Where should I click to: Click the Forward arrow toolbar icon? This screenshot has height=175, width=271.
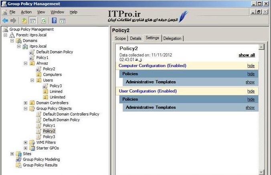pos(13,20)
